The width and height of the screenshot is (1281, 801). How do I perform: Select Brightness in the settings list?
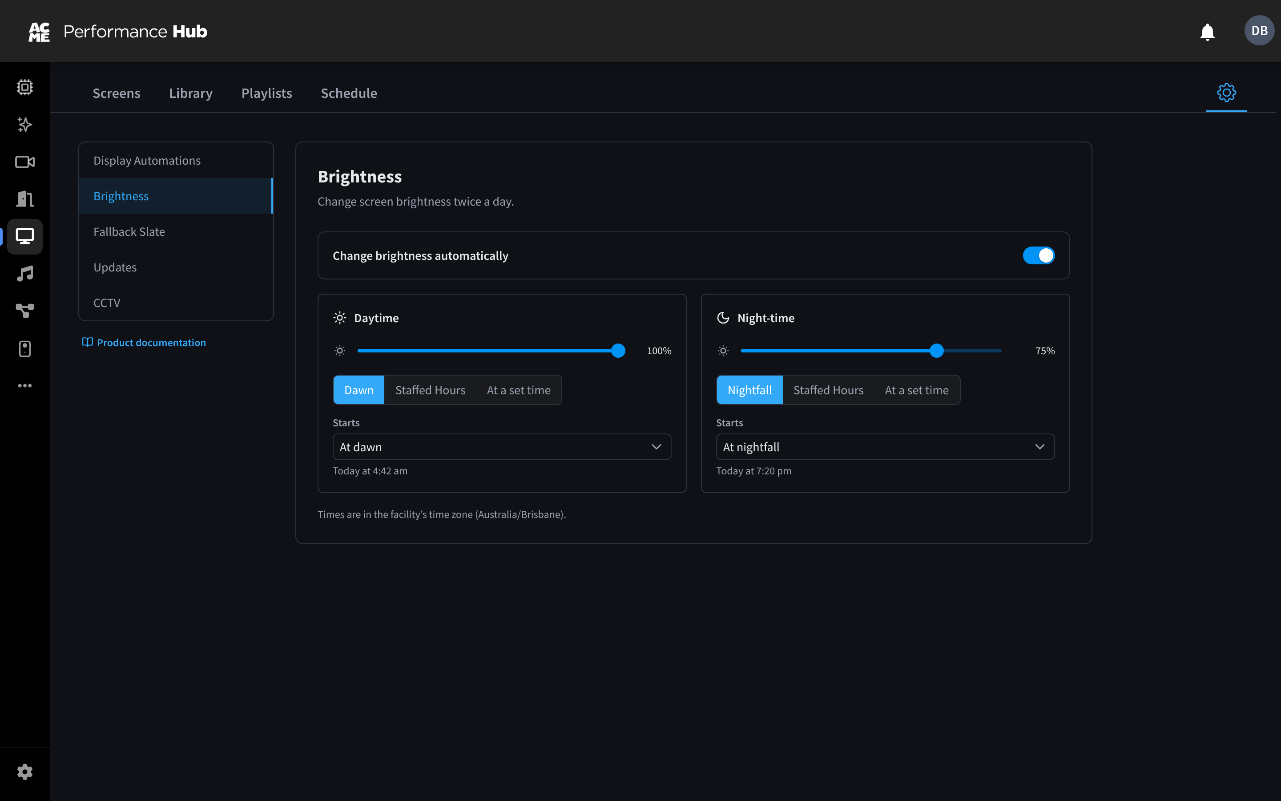(176, 195)
